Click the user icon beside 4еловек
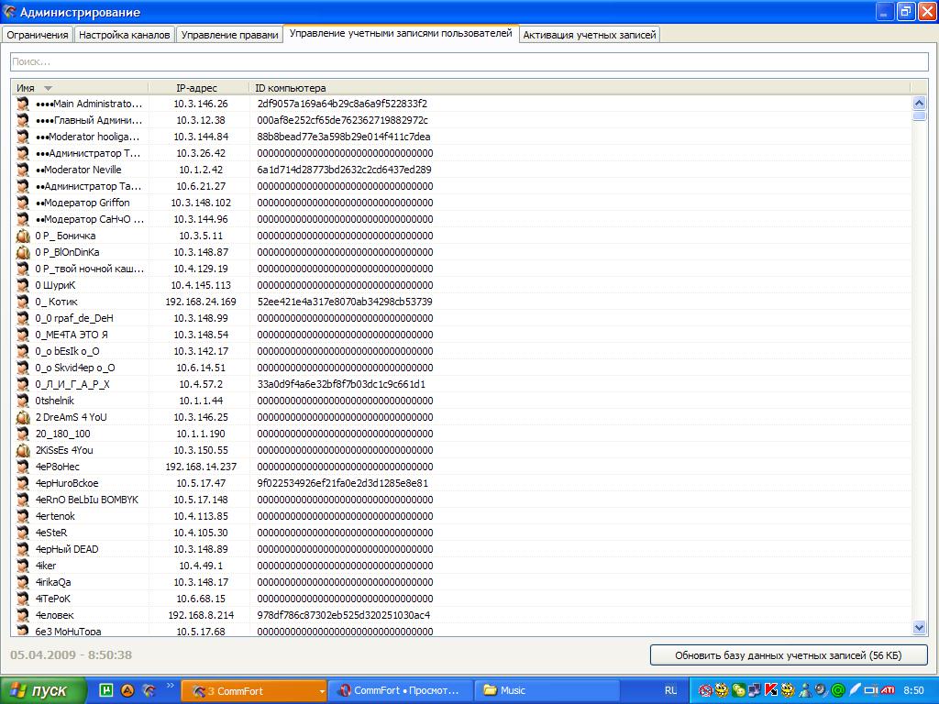Viewport: 939px width, 704px height. 24,615
